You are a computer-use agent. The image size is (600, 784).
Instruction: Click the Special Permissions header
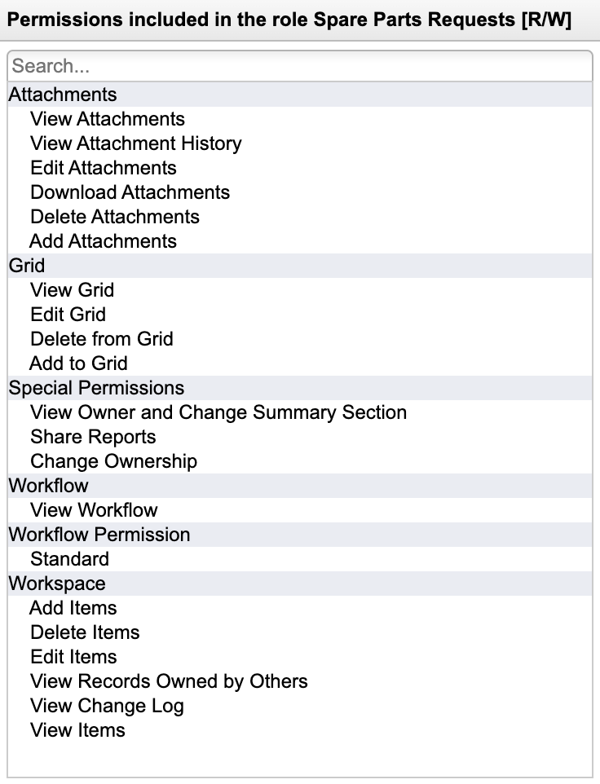(x=96, y=388)
